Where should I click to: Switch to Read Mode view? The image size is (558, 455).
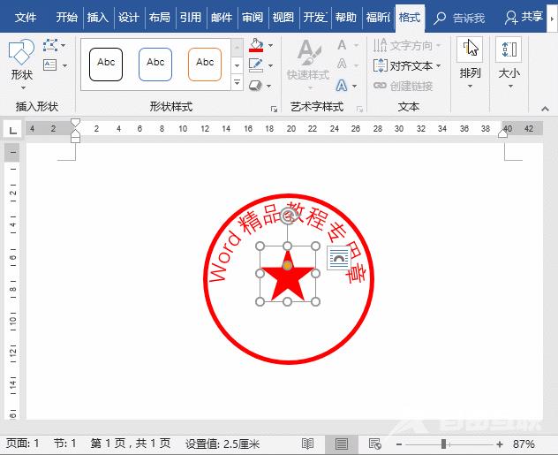tap(308, 444)
